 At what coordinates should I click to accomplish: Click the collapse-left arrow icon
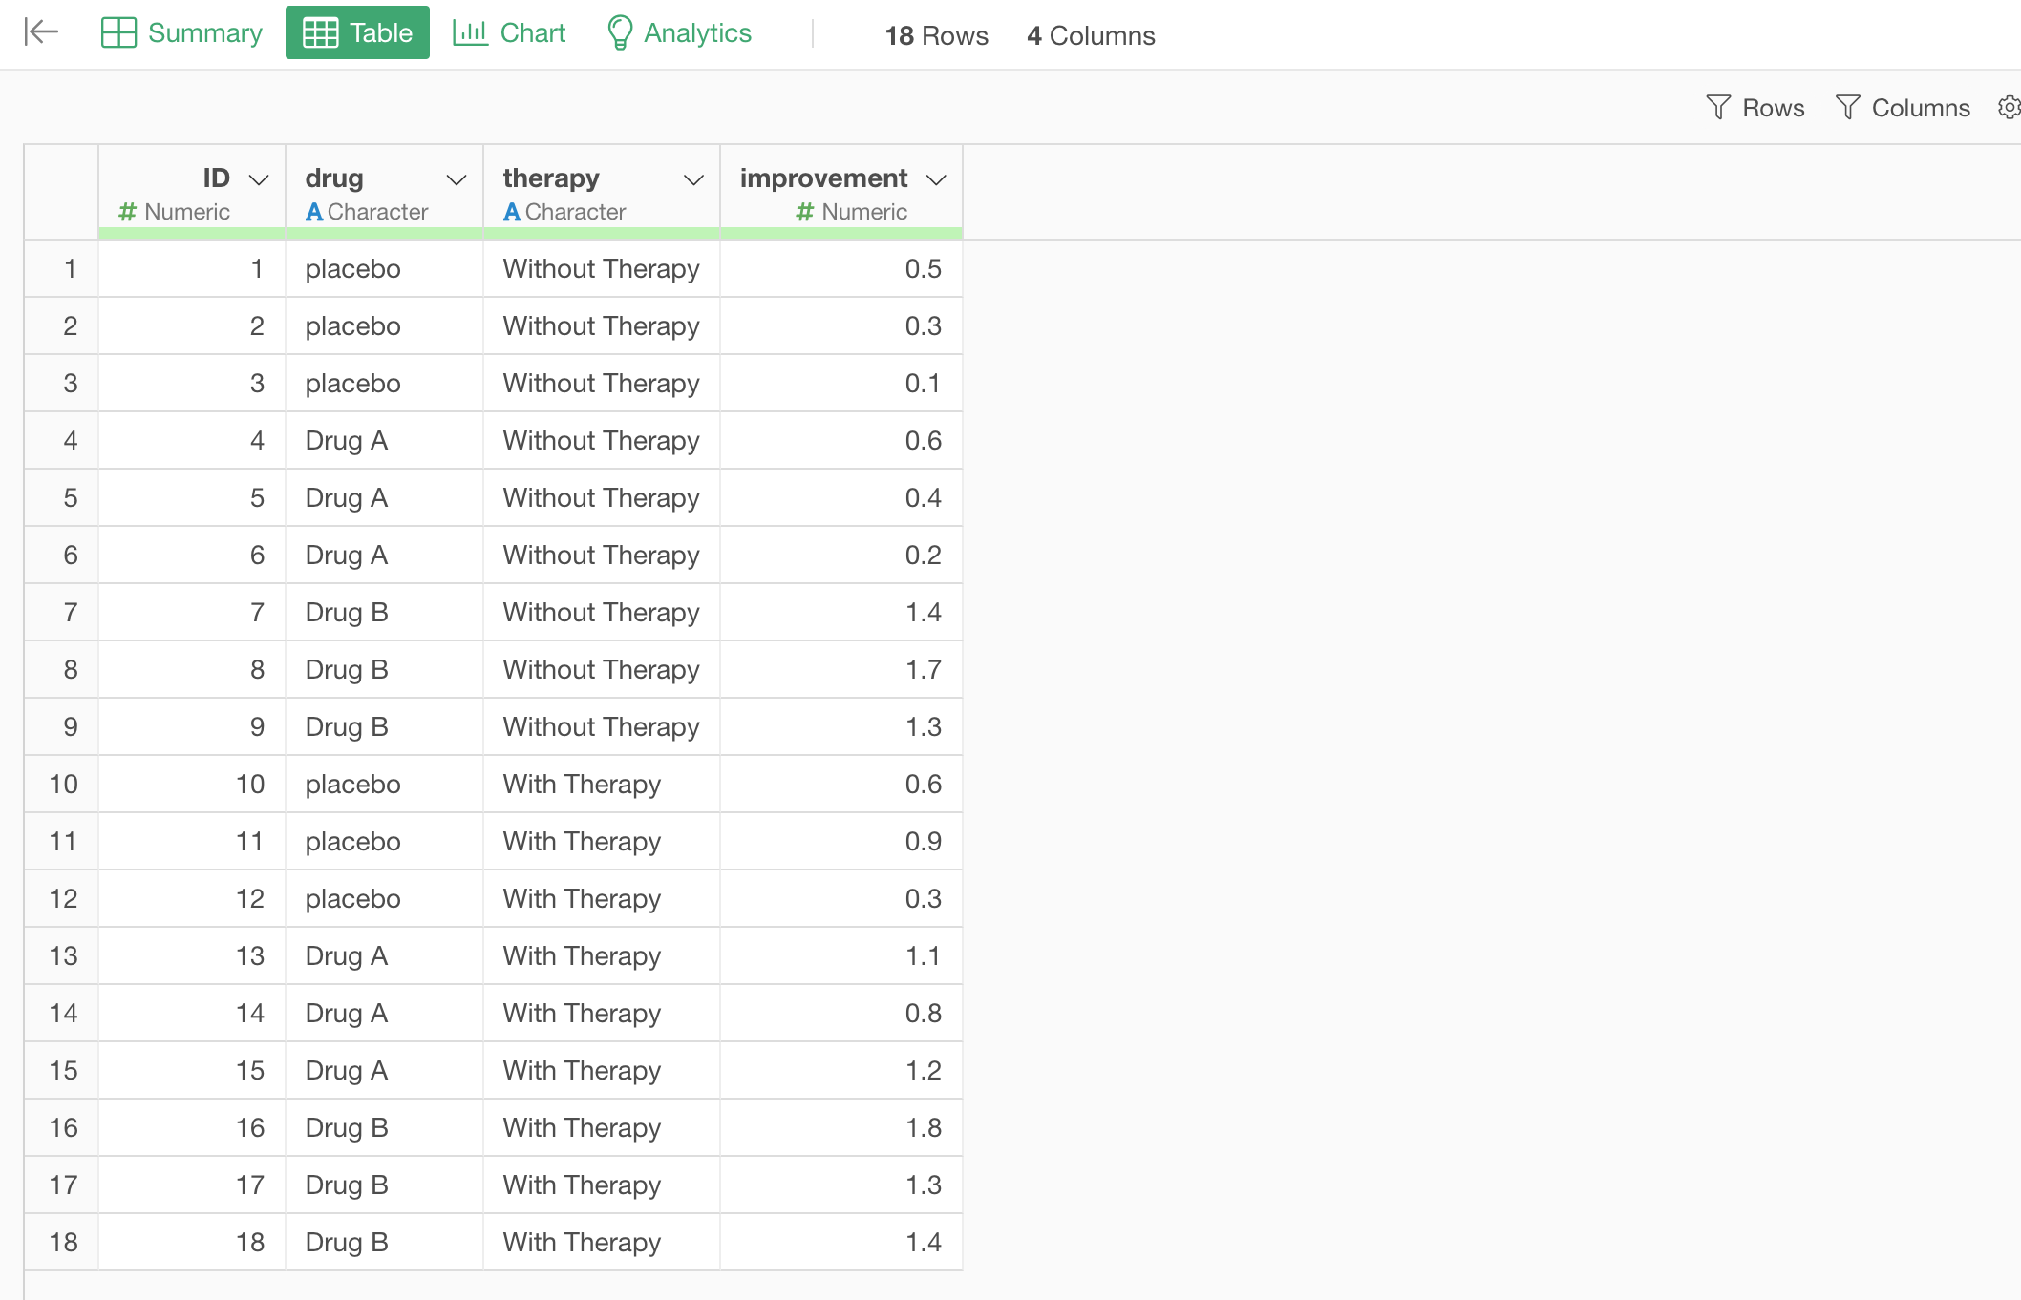pyautogui.click(x=41, y=32)
